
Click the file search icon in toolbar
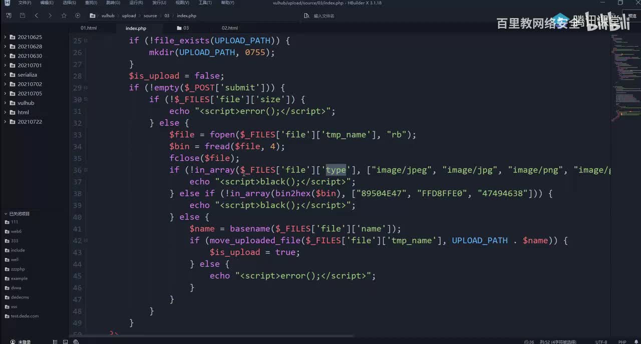(307, 15)
